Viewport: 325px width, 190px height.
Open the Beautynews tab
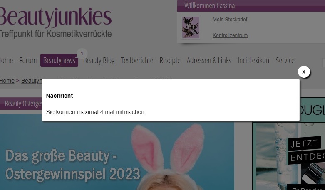point(59,60)
